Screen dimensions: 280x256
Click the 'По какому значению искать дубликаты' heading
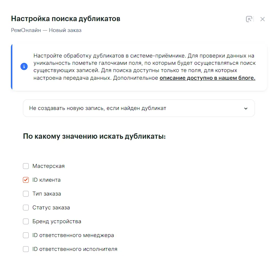pyautogui.click(x=94, y=137)
